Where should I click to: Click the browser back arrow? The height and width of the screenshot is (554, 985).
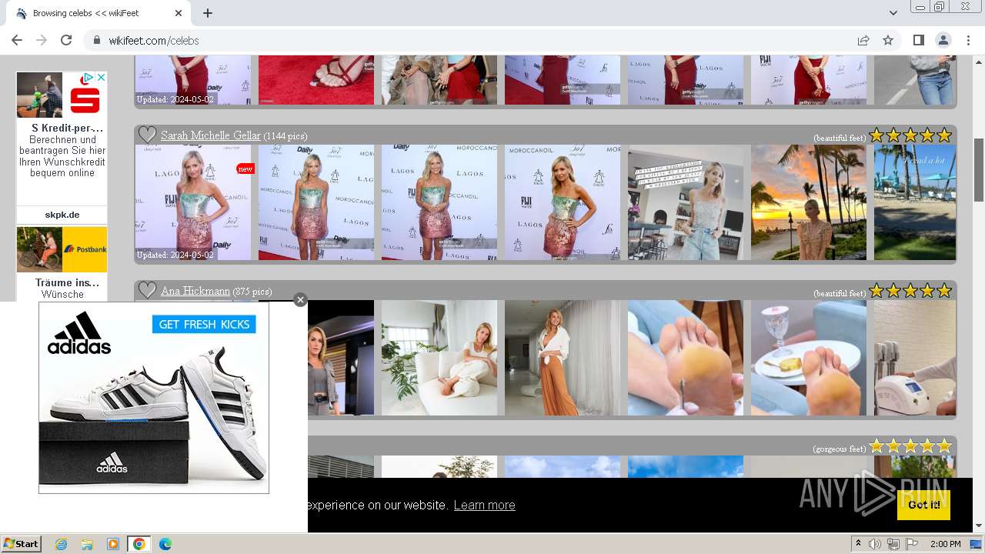(x=18, y=40)
